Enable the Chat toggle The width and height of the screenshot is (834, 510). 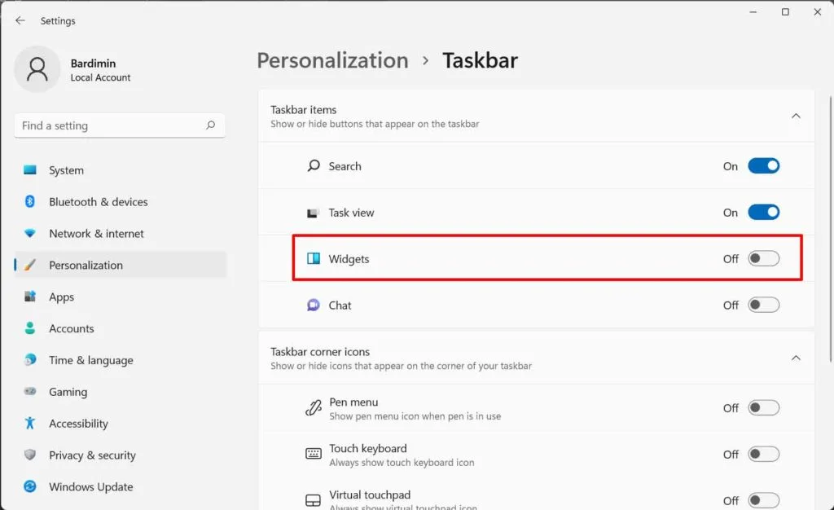pyautogui.click(x=763, y=305)
